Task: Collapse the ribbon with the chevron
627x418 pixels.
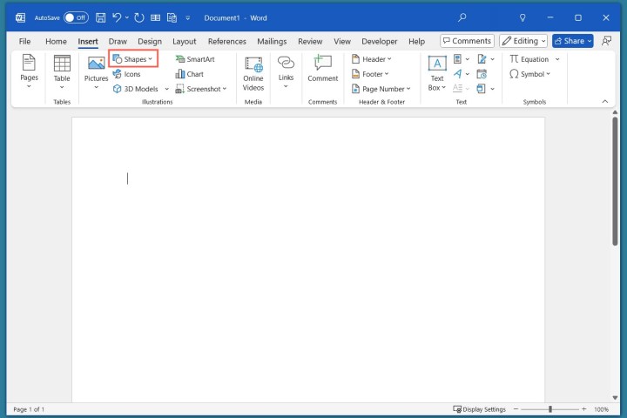Action: tap(605, 101)
